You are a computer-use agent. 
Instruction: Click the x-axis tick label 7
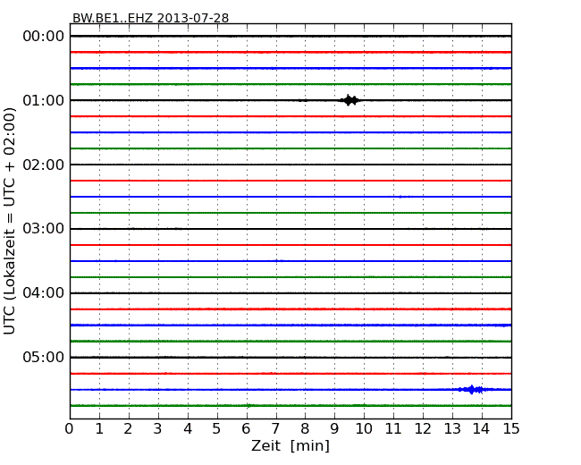(275, 429)
